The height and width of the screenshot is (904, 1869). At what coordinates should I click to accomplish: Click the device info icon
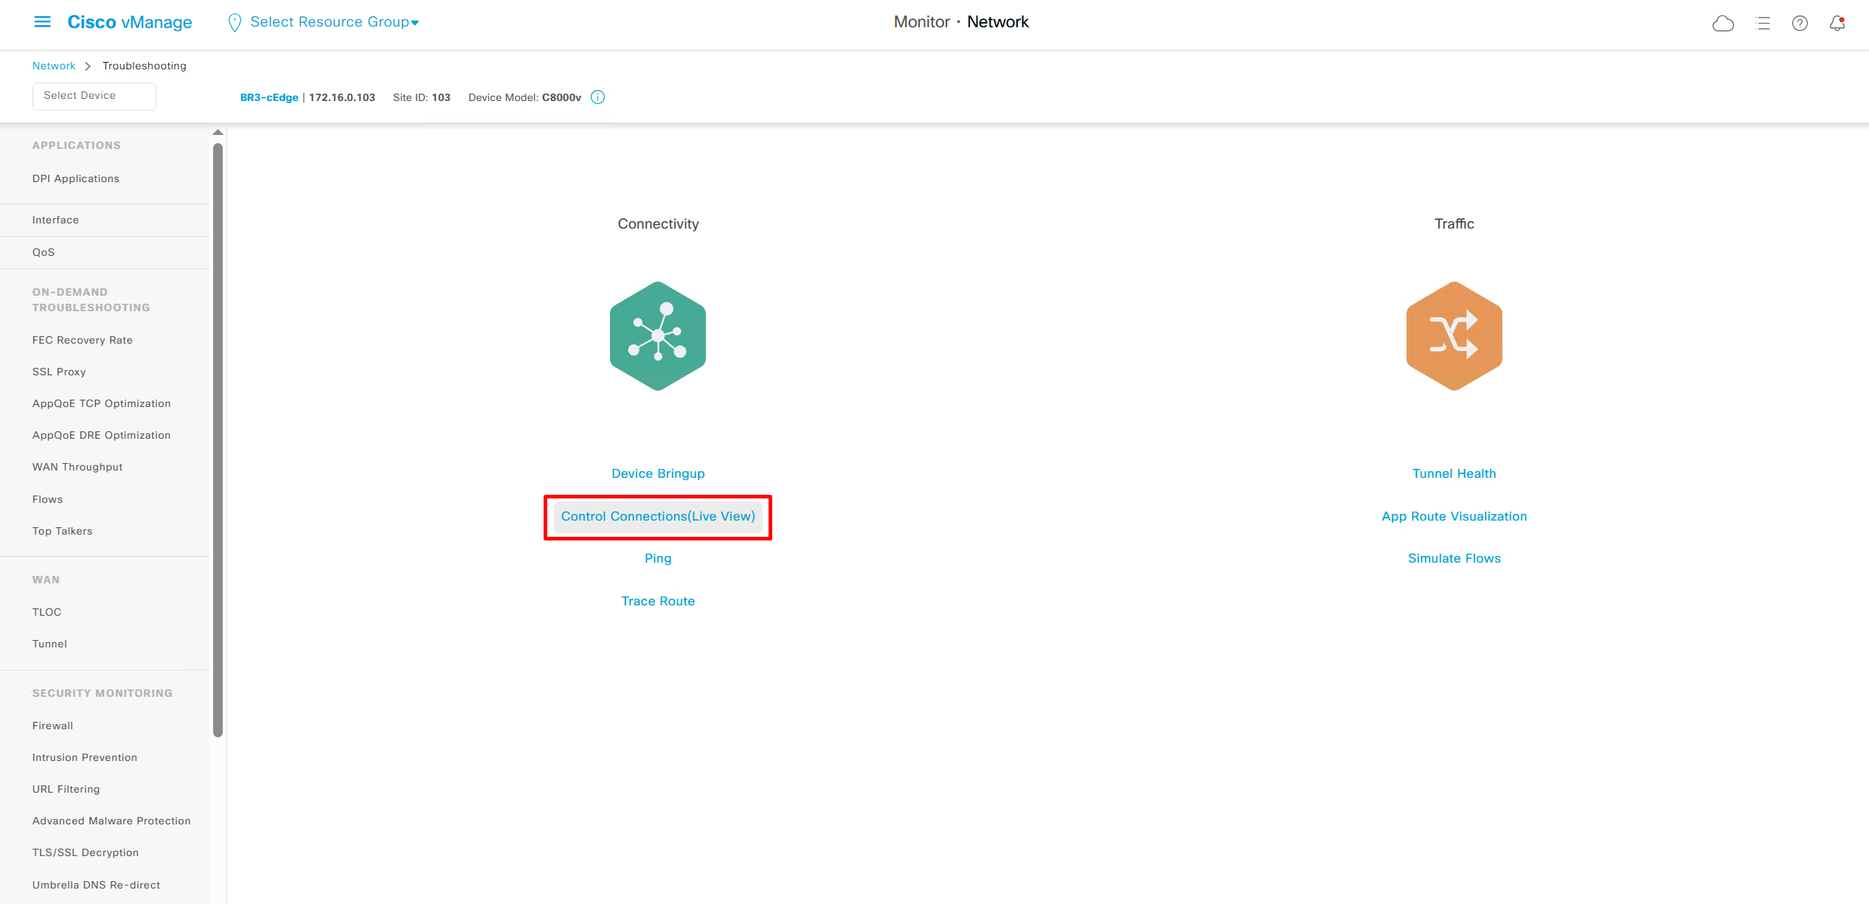pos(598,97)
